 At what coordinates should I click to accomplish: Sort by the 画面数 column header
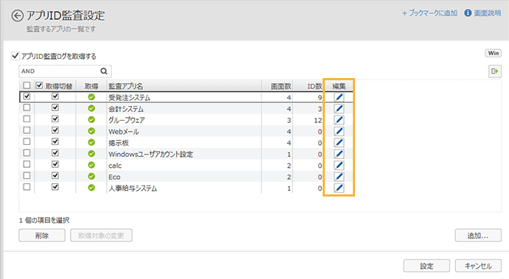pyautogui.click(x=281, y=86)
